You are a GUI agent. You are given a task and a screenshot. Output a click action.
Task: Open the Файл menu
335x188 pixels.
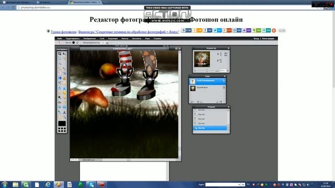[x=60, y=39]
